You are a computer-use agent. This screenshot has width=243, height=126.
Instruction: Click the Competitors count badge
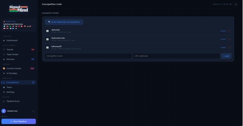33,82
